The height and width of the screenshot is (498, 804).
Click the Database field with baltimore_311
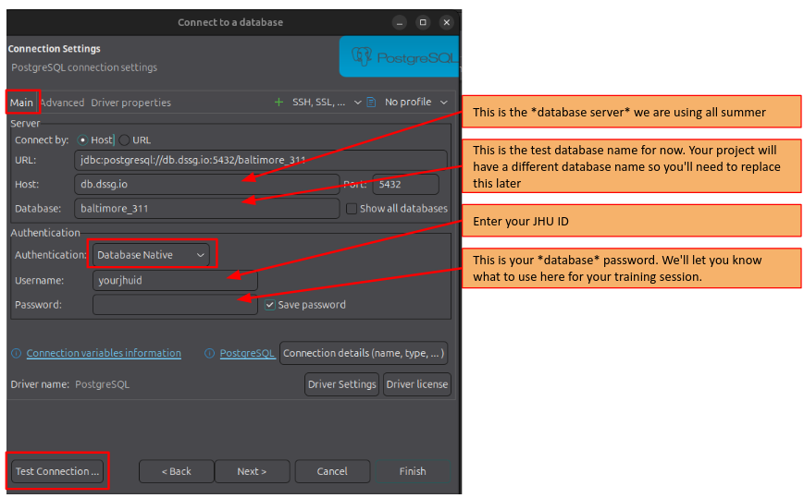(206, 208)
